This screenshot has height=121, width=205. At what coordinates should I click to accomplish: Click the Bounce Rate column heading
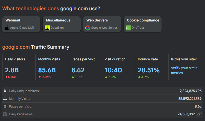tap(148, 59)
